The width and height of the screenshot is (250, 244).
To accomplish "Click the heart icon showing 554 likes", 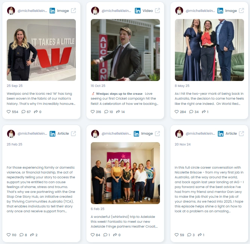I will click(x=9, y=112).
